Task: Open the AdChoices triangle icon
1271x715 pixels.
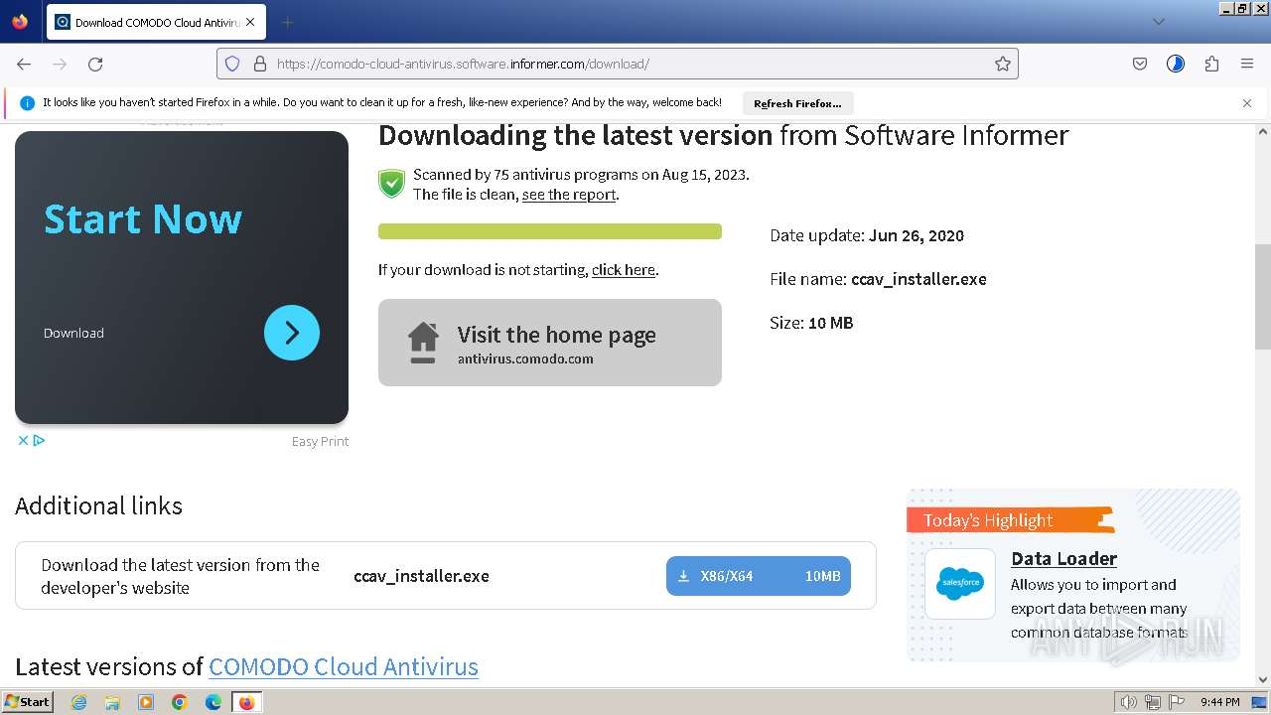Action: [x=39, y=440]
